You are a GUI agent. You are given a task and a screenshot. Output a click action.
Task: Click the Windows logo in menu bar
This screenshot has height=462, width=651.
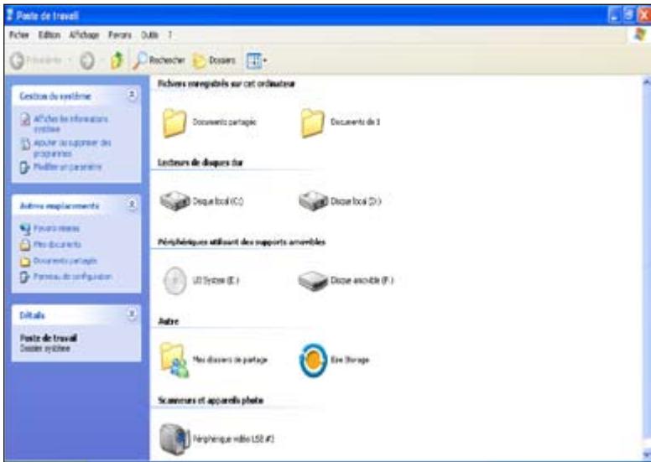point(641,34)
